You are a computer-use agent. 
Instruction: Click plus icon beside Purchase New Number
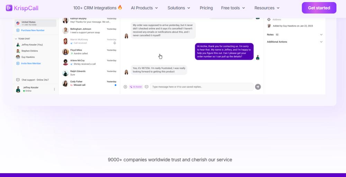[18, 30]
